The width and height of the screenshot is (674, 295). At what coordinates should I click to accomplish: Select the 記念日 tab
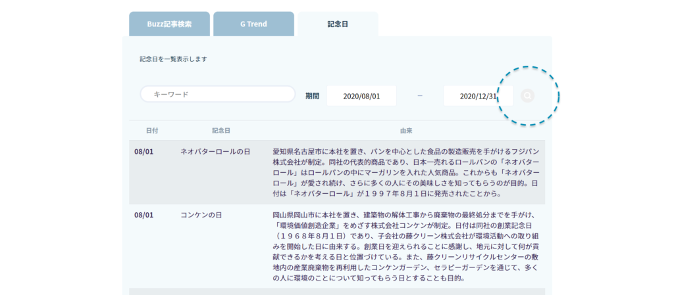pos(338,24)
